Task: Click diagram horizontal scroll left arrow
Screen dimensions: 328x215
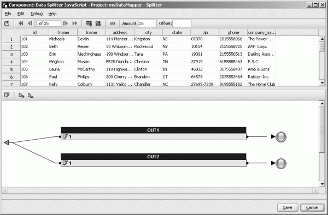Action: (4, 190)
